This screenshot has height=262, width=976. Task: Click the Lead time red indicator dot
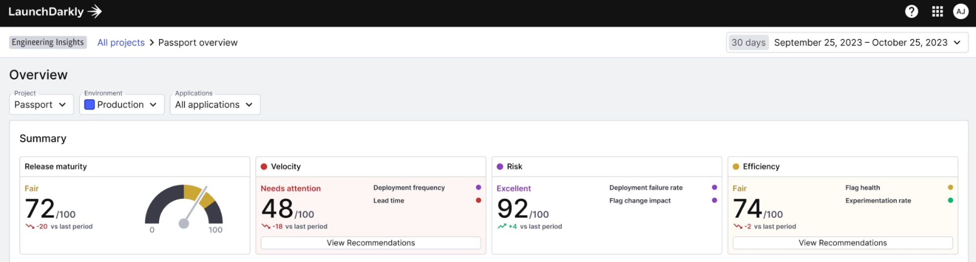[x=478, y=200]
